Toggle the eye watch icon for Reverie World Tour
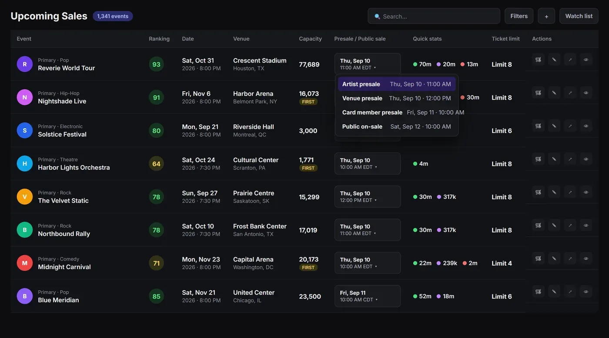 [586, 60]
